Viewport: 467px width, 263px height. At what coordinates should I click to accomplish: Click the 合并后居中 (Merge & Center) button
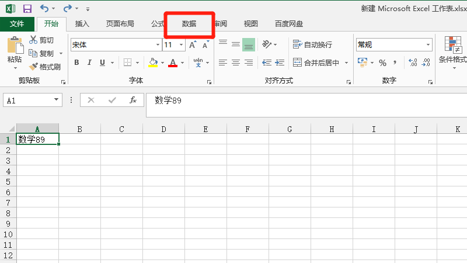tap(321, 63)
